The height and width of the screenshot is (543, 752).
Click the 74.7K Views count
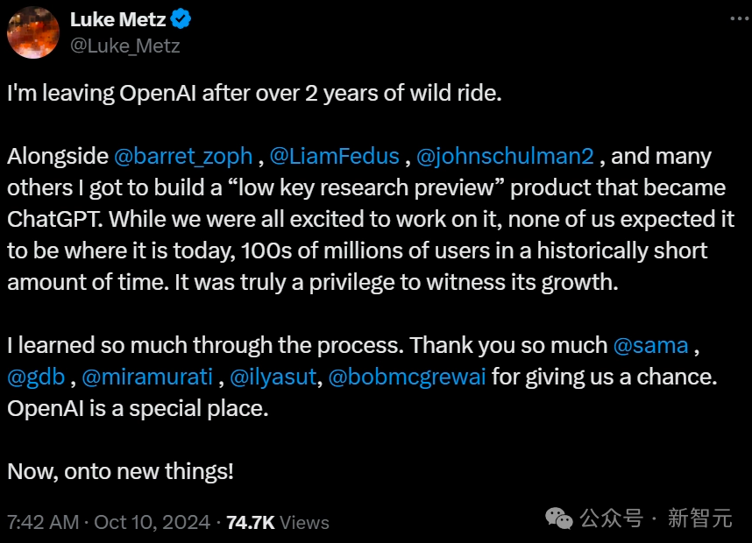tap(278, 522)
